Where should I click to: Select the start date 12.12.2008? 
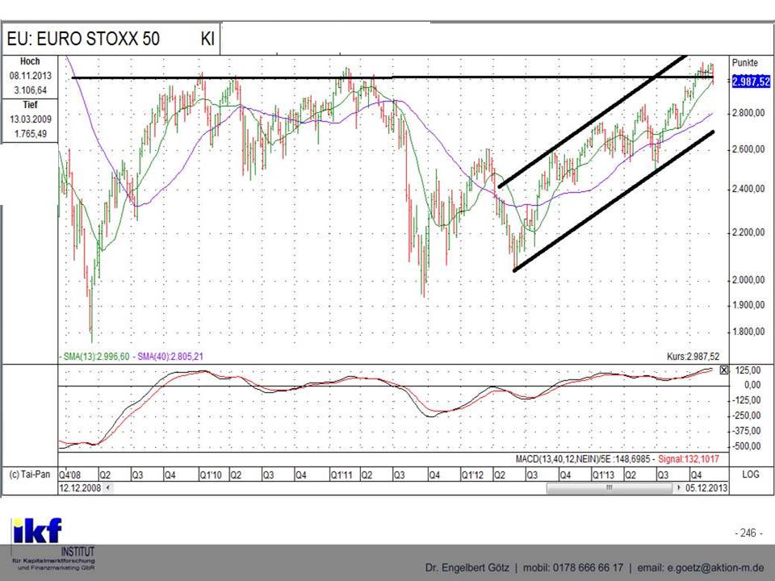(x=80, y=487)
